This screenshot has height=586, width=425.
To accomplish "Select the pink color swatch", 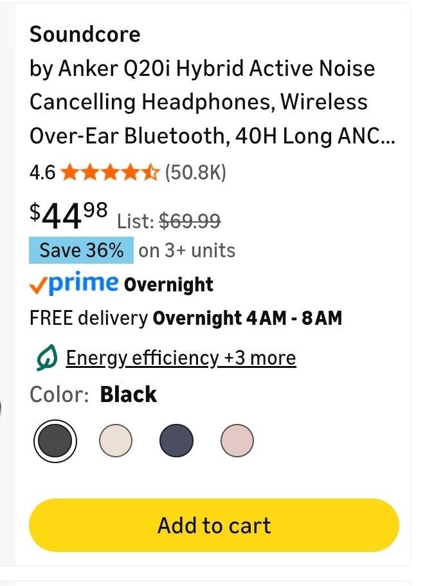I will click(x=237, y=441).
